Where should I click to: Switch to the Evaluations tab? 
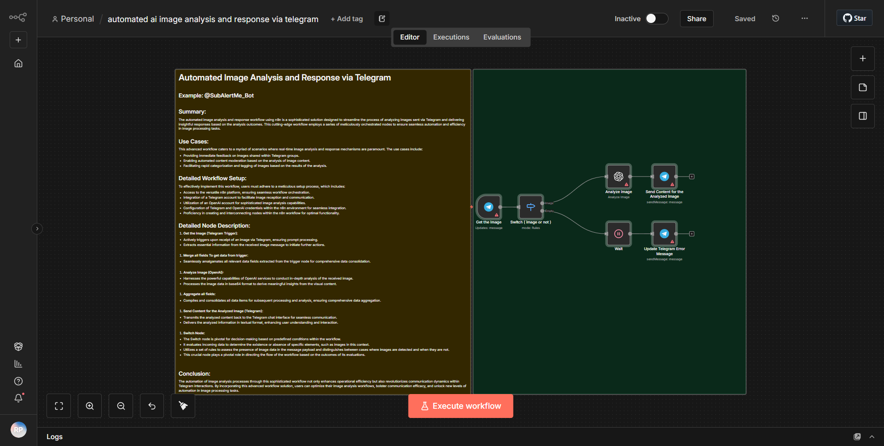502,37
